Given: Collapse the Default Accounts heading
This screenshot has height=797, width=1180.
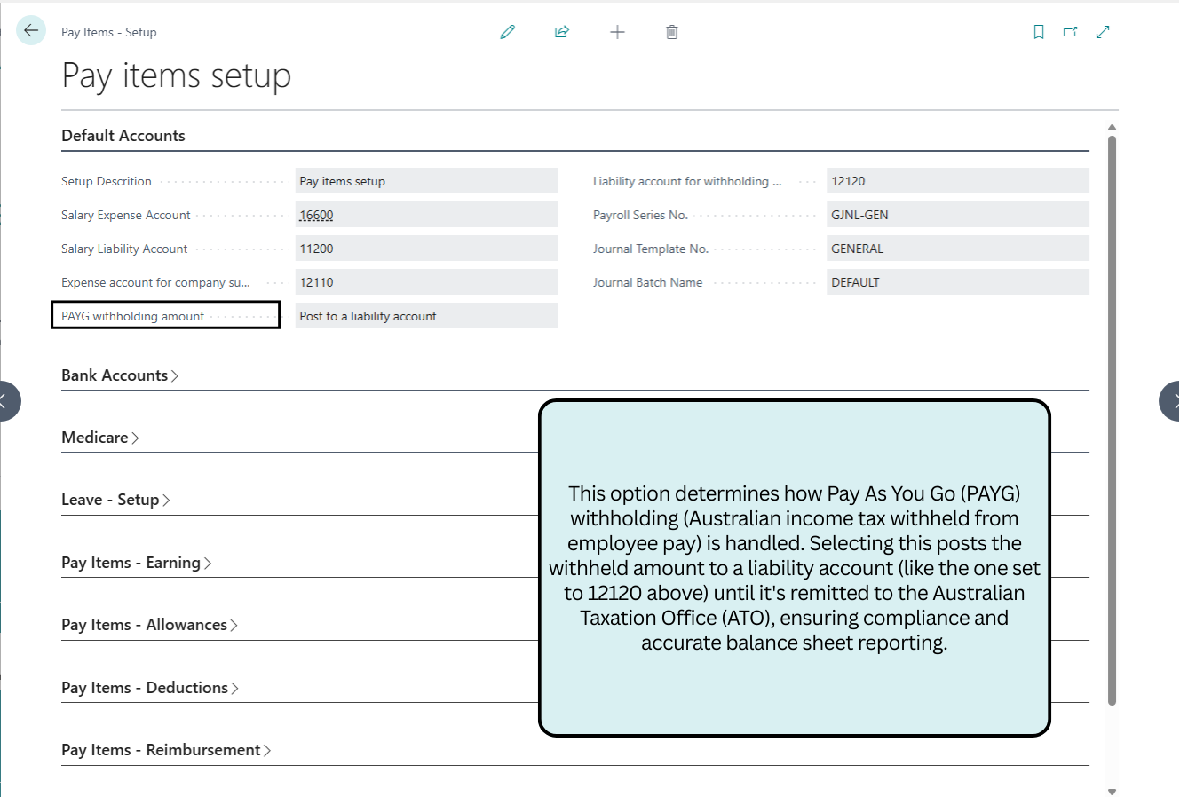Looking at the screenshot, I should tap(123, 136).
